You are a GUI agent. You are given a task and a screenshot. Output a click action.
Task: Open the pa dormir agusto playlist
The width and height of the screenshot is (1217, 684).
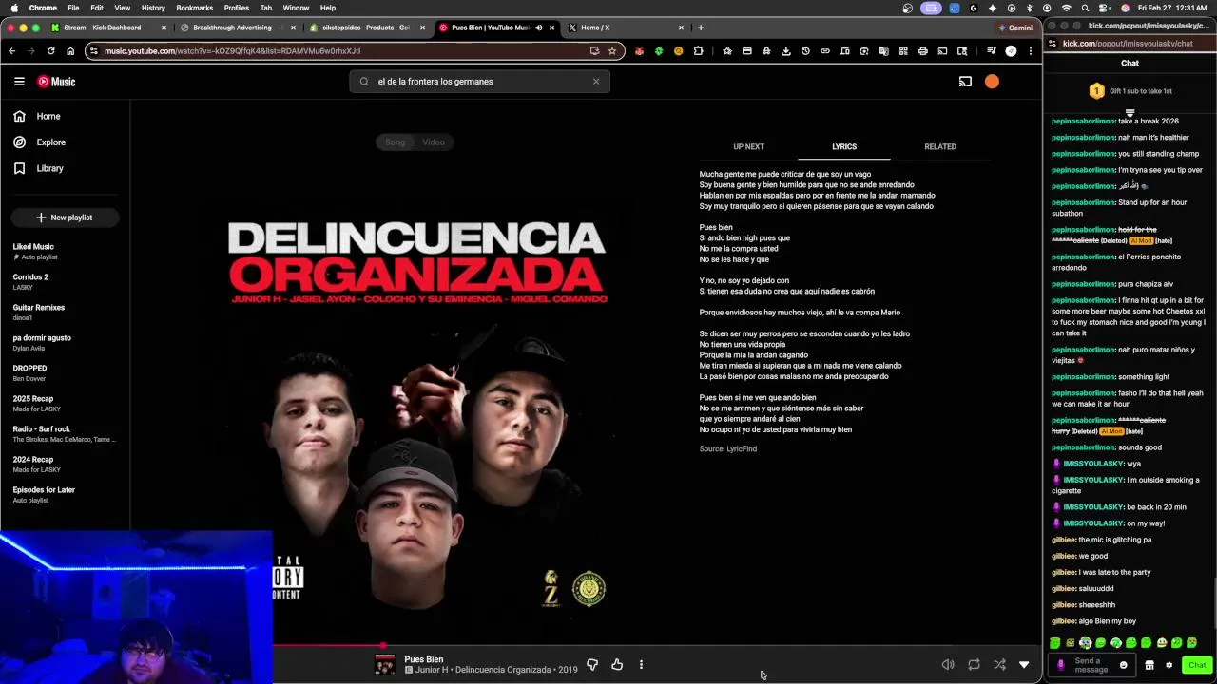click(x=42, y=342)
